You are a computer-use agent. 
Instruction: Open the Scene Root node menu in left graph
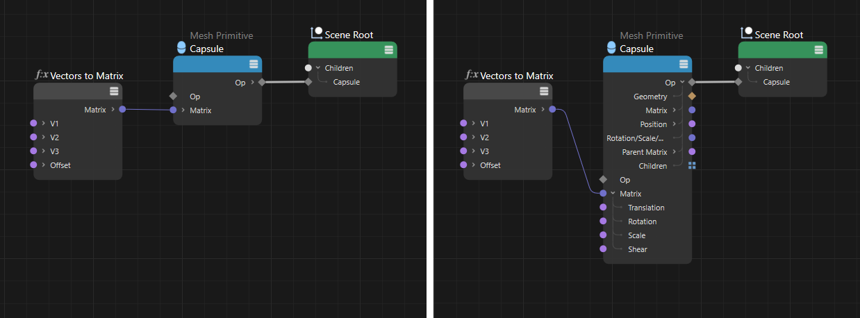(389, 50)
